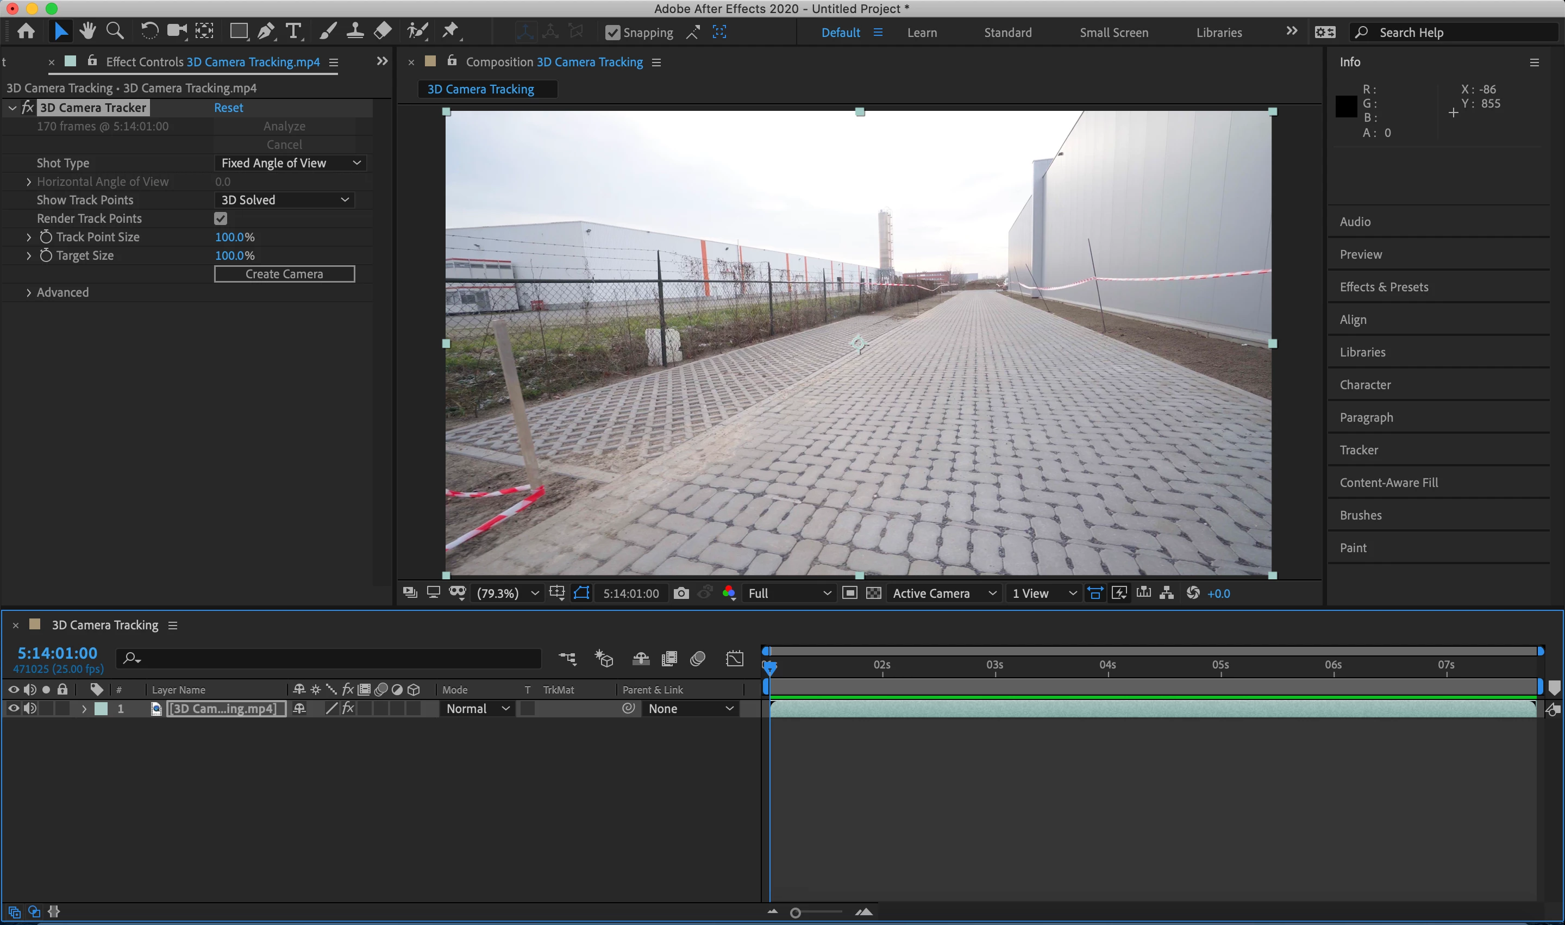Select the Roto Brush tool
Image resolution: width=1565 pixels, height=925 pixels.
(x=417, y=31)
